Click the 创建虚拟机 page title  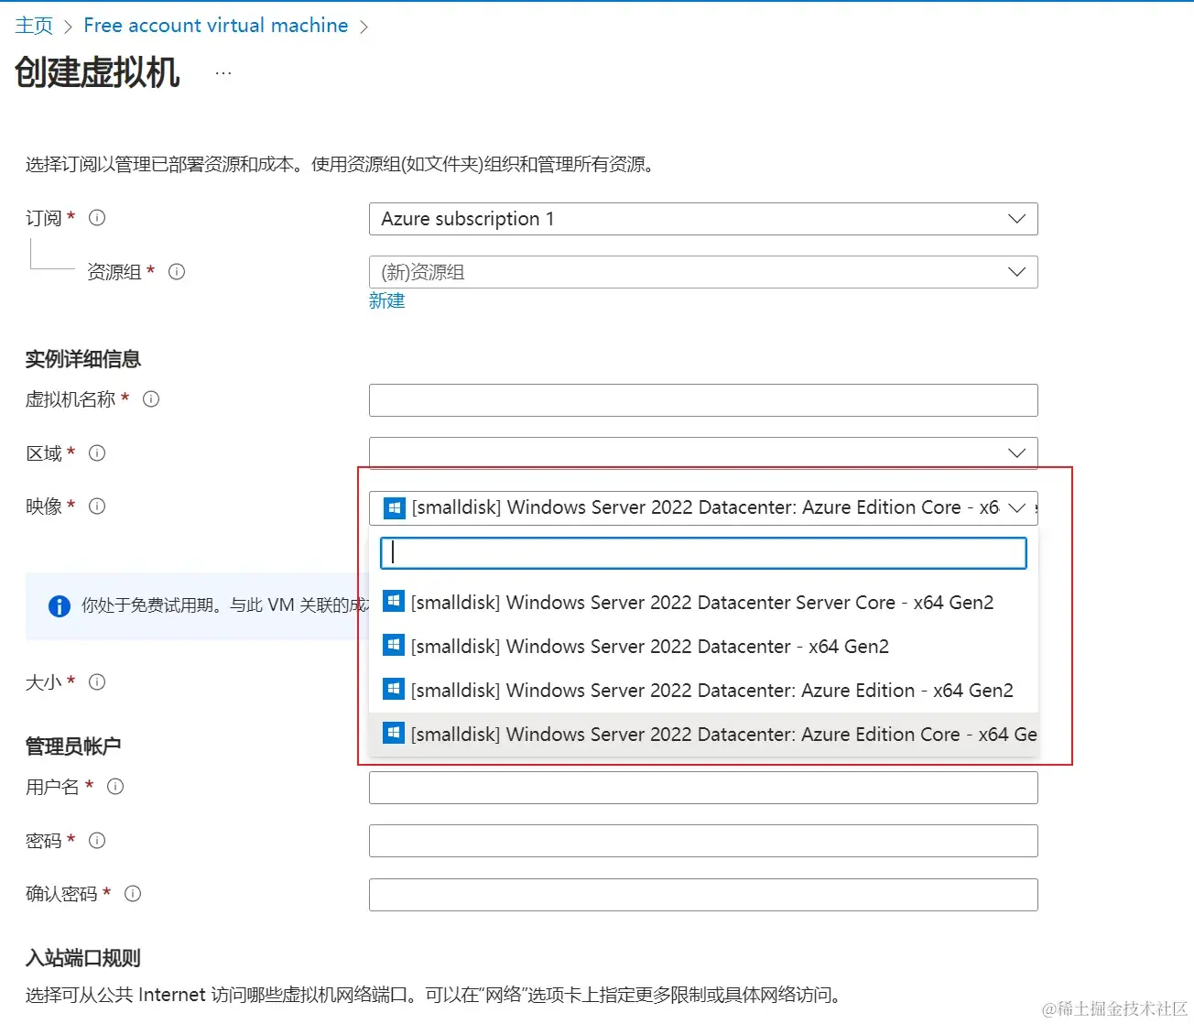tap(97, 72)
